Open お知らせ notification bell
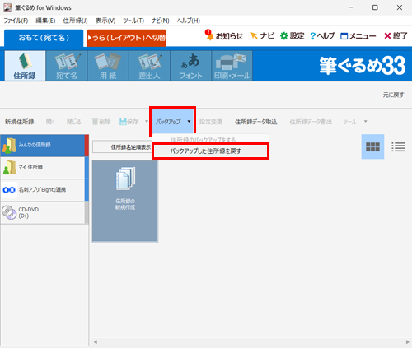412x348 pixels. (224, 36)
